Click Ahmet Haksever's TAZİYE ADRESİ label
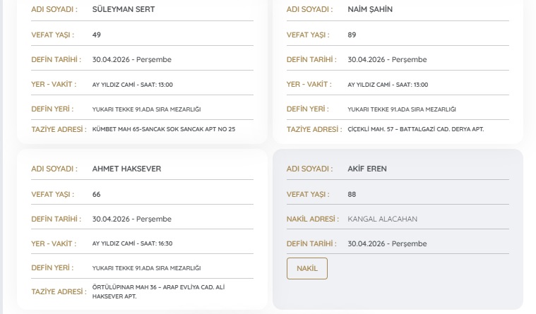The image size is (536, 314). coord(59,292)
